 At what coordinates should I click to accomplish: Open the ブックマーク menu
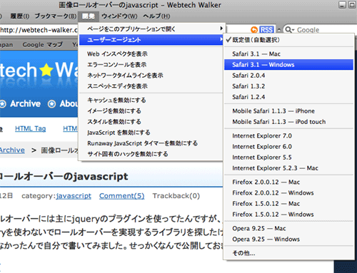[x=56, y=16]
